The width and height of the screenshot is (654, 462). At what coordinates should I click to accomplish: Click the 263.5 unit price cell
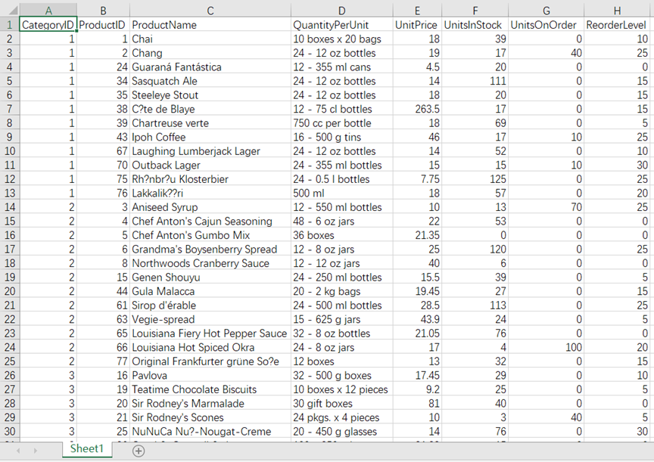click(417, 109)
